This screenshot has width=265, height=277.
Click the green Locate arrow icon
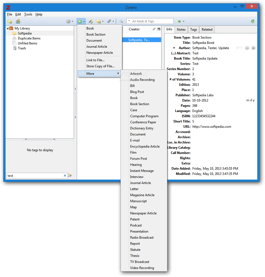coord(179,21)
